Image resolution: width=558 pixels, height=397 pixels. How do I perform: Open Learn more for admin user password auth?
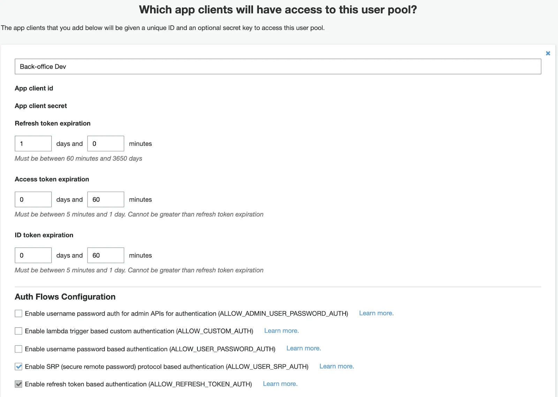click(x=376, y=313)
